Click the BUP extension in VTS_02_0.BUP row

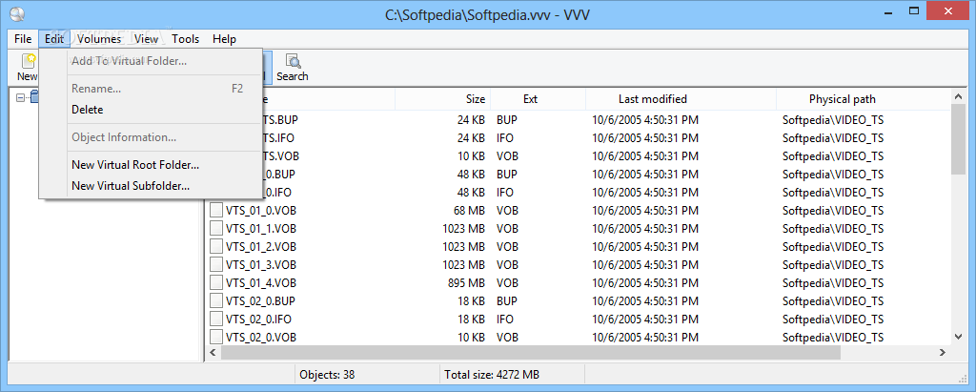pos(507,301)
